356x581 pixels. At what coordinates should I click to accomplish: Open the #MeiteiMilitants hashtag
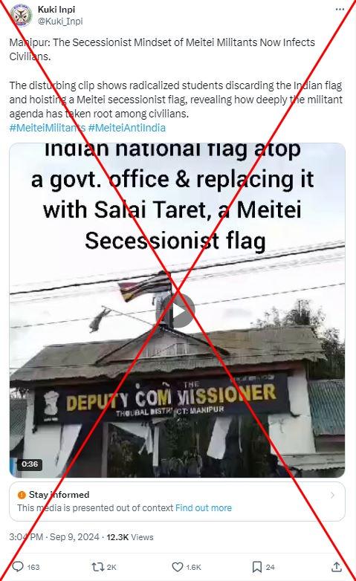coord(47,128)
